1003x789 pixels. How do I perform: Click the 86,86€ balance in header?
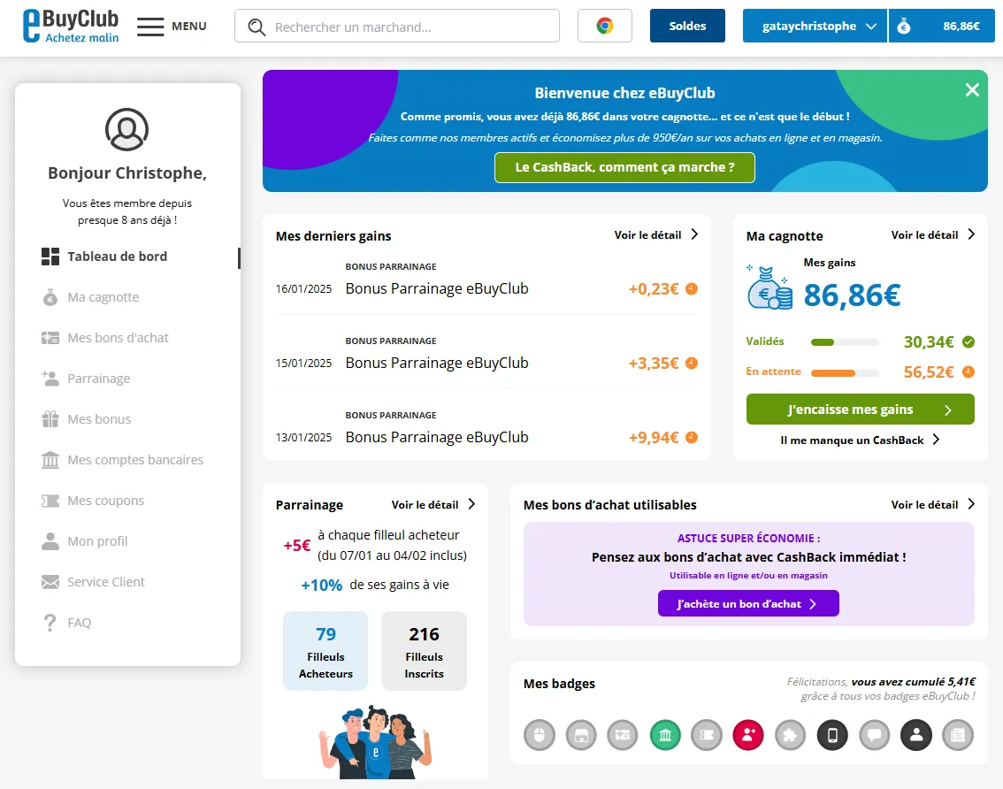961,27
